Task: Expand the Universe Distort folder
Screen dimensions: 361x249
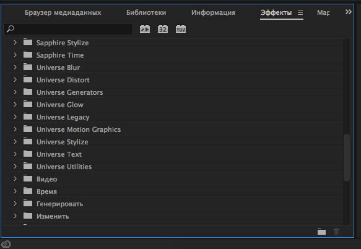Action: click(x=15, y=80)
